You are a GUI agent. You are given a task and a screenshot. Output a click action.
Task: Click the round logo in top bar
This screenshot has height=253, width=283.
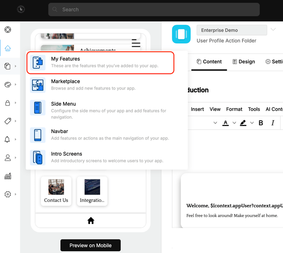tap(21, 9)
